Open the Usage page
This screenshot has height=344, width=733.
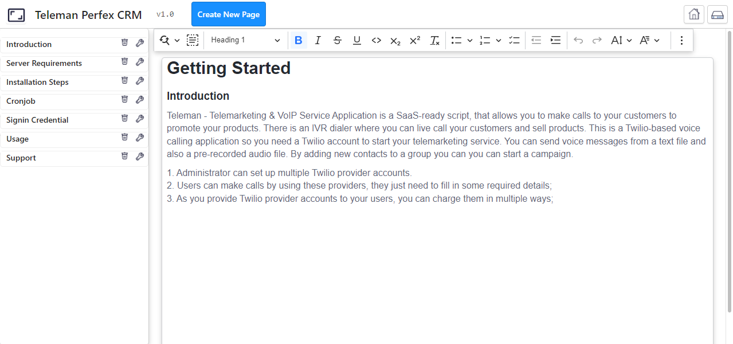17,139
